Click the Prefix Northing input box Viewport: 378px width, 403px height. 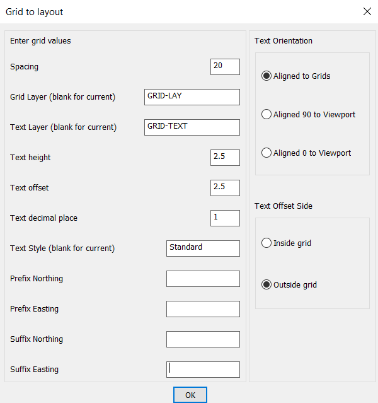point(203,279)
